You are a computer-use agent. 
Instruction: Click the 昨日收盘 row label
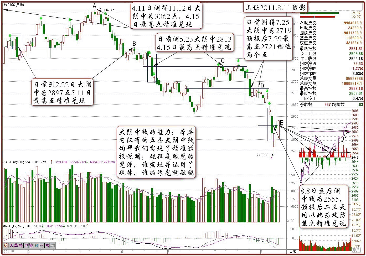click(308, 59)
